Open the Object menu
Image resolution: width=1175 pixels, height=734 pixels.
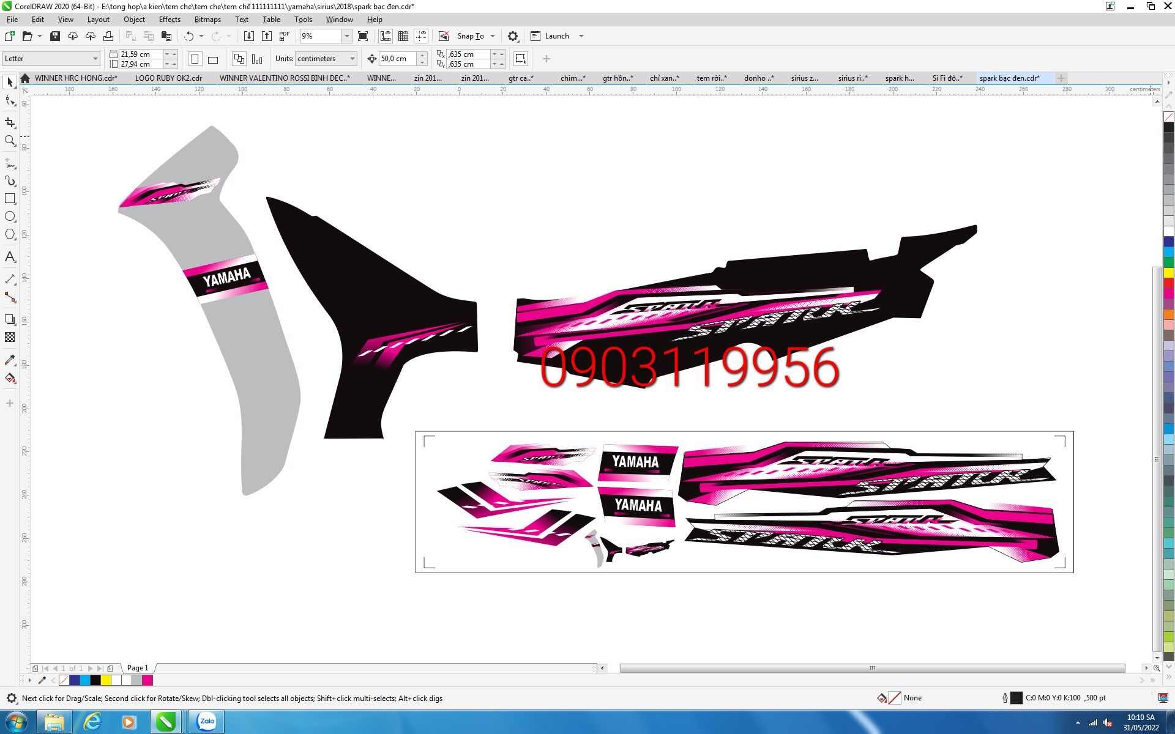pos(134,20)
